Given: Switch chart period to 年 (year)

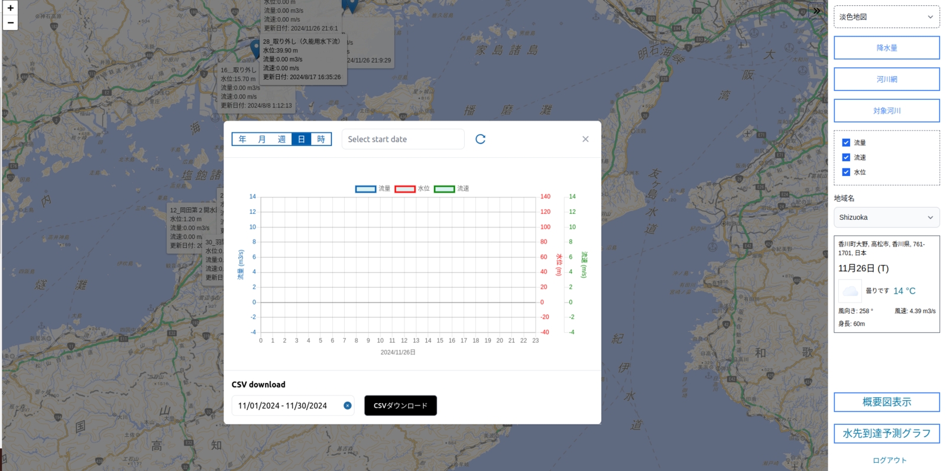Looking at the screenshot, I should click(242, 139).
